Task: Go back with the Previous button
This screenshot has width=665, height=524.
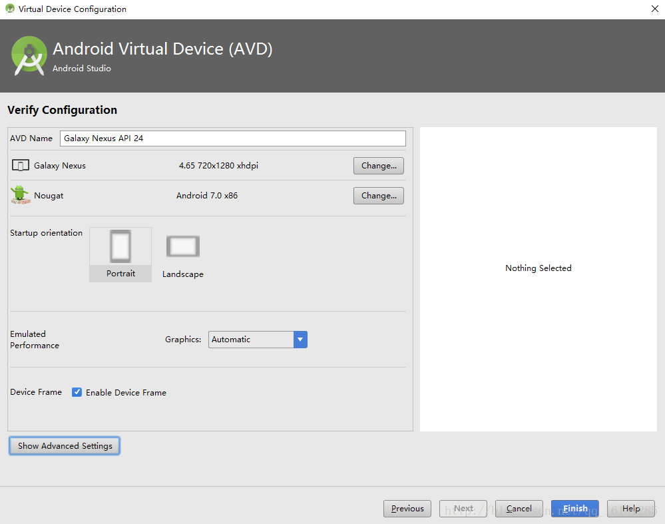Action: pyautogui.click(x=407, y=508)
